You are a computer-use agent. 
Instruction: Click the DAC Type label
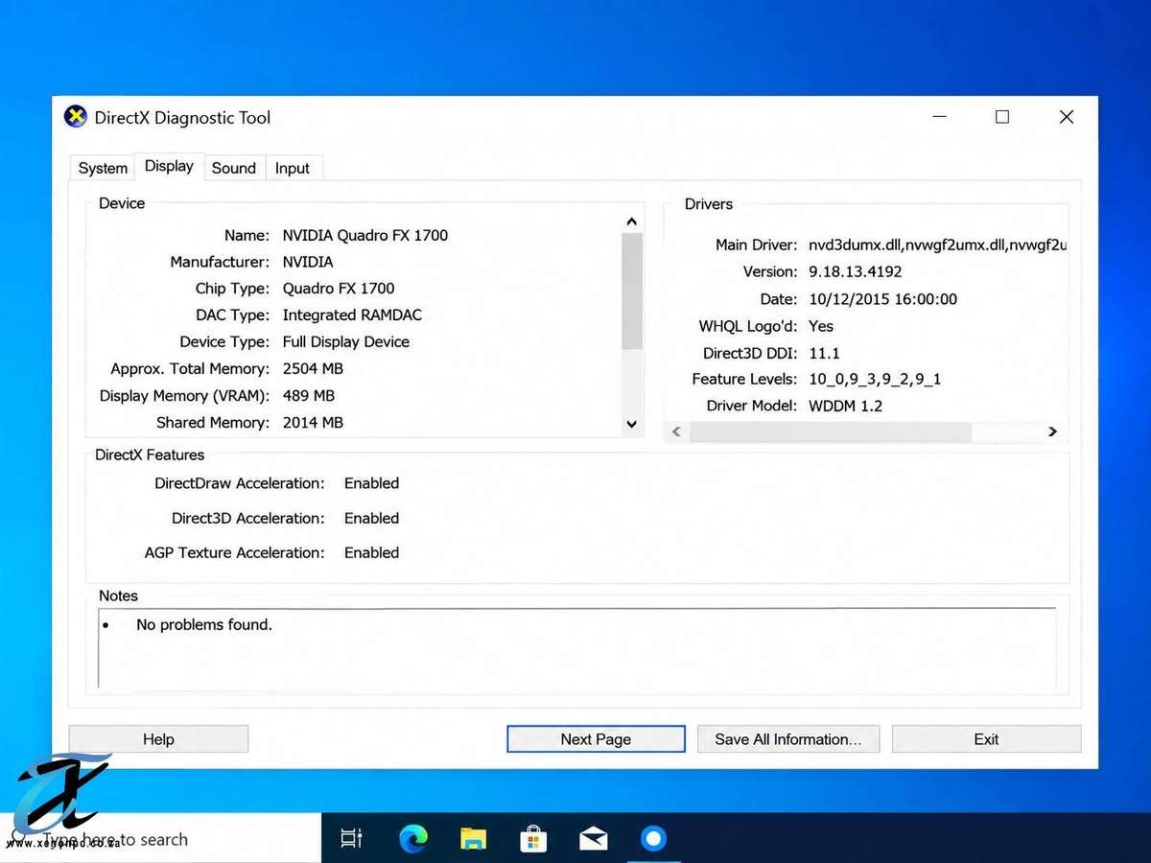pyautogui.click(x=233, y=315)
